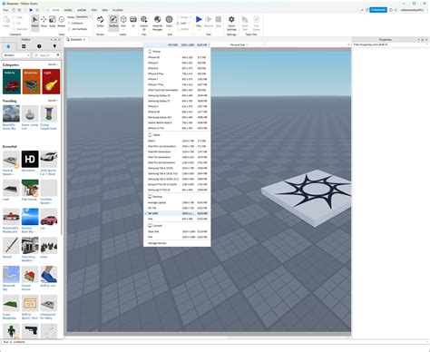430x352 pixels.
Task: Select the Select tool in ribbon
Action: pyautogui.click(x=35, y=22)
